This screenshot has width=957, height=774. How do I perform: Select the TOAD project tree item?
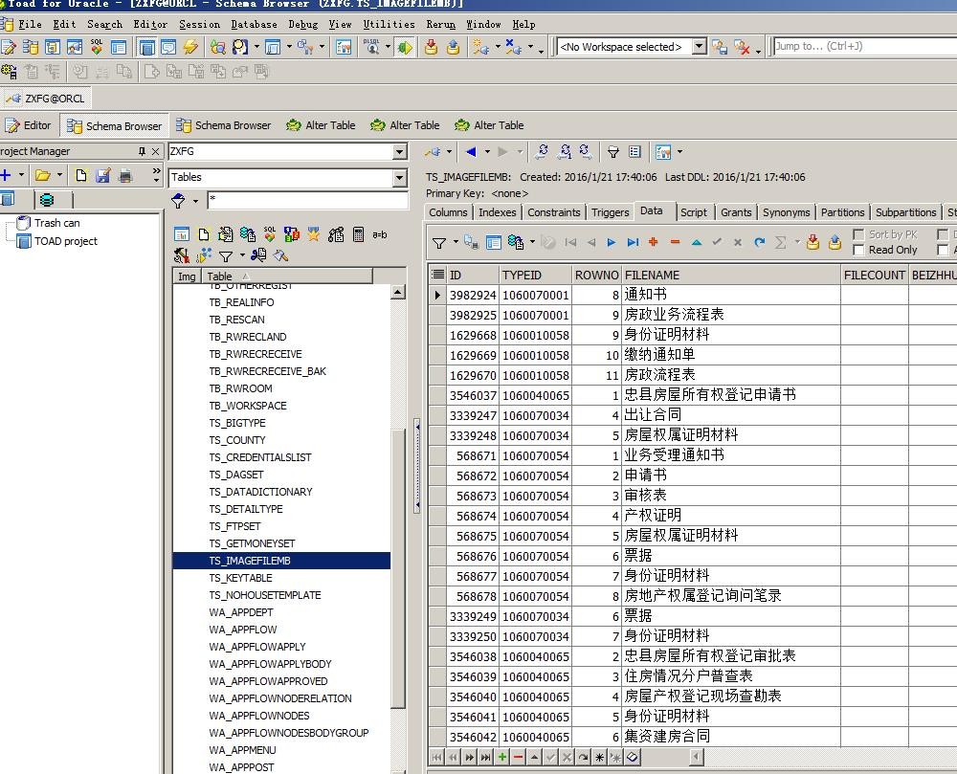coord(65,241)
